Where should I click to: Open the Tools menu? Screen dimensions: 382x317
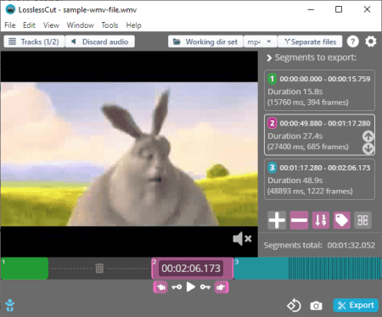(110, 25)
